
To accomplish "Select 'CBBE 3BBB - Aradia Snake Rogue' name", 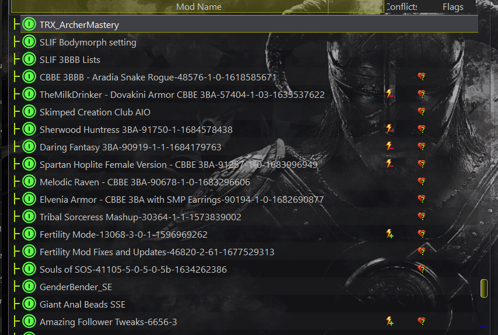I will 158,77.
